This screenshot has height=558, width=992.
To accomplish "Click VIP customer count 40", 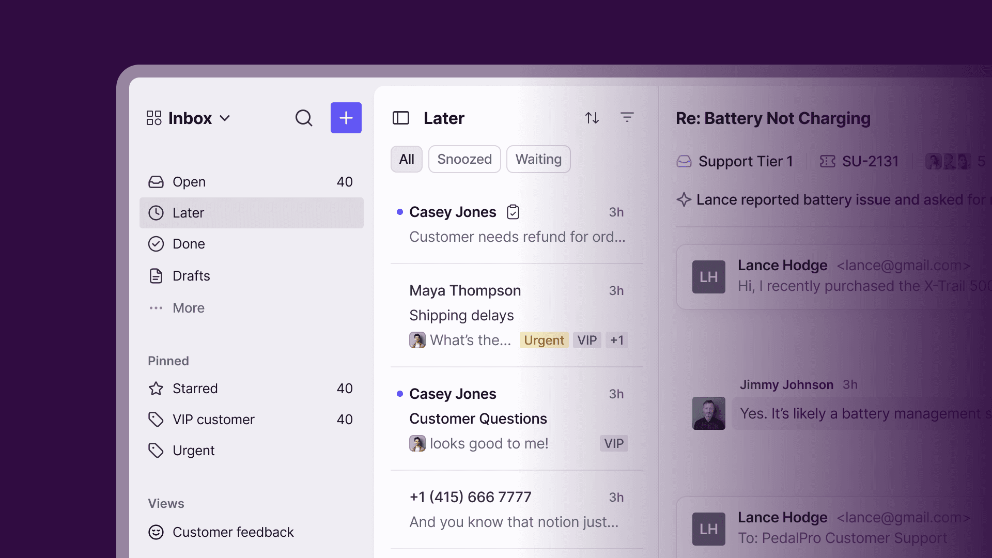I will (345, 420).
